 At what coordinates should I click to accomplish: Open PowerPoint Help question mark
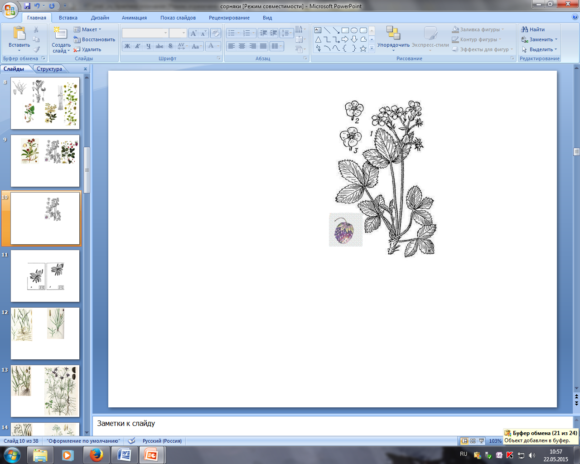(575, 17)
